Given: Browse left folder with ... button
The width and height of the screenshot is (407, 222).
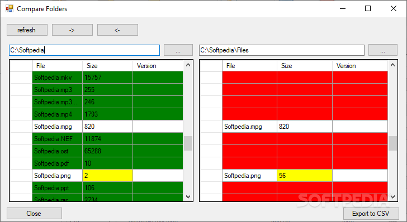Looking at the screenshot, I should [178, 50].
